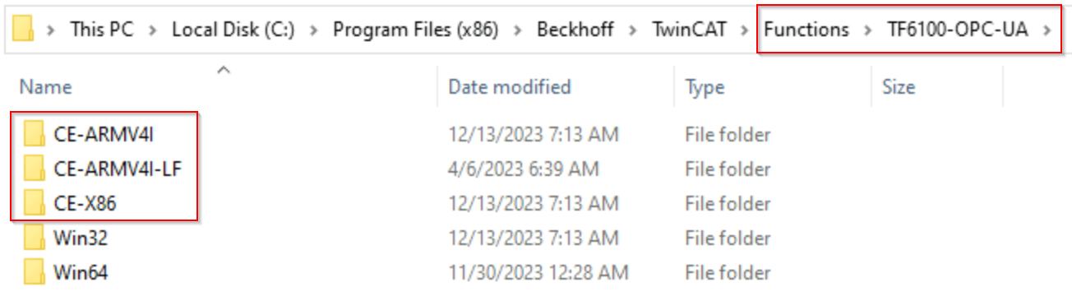
Task: Click the CE-ARMV4I-LF folder name
Action: coord(118,169)
